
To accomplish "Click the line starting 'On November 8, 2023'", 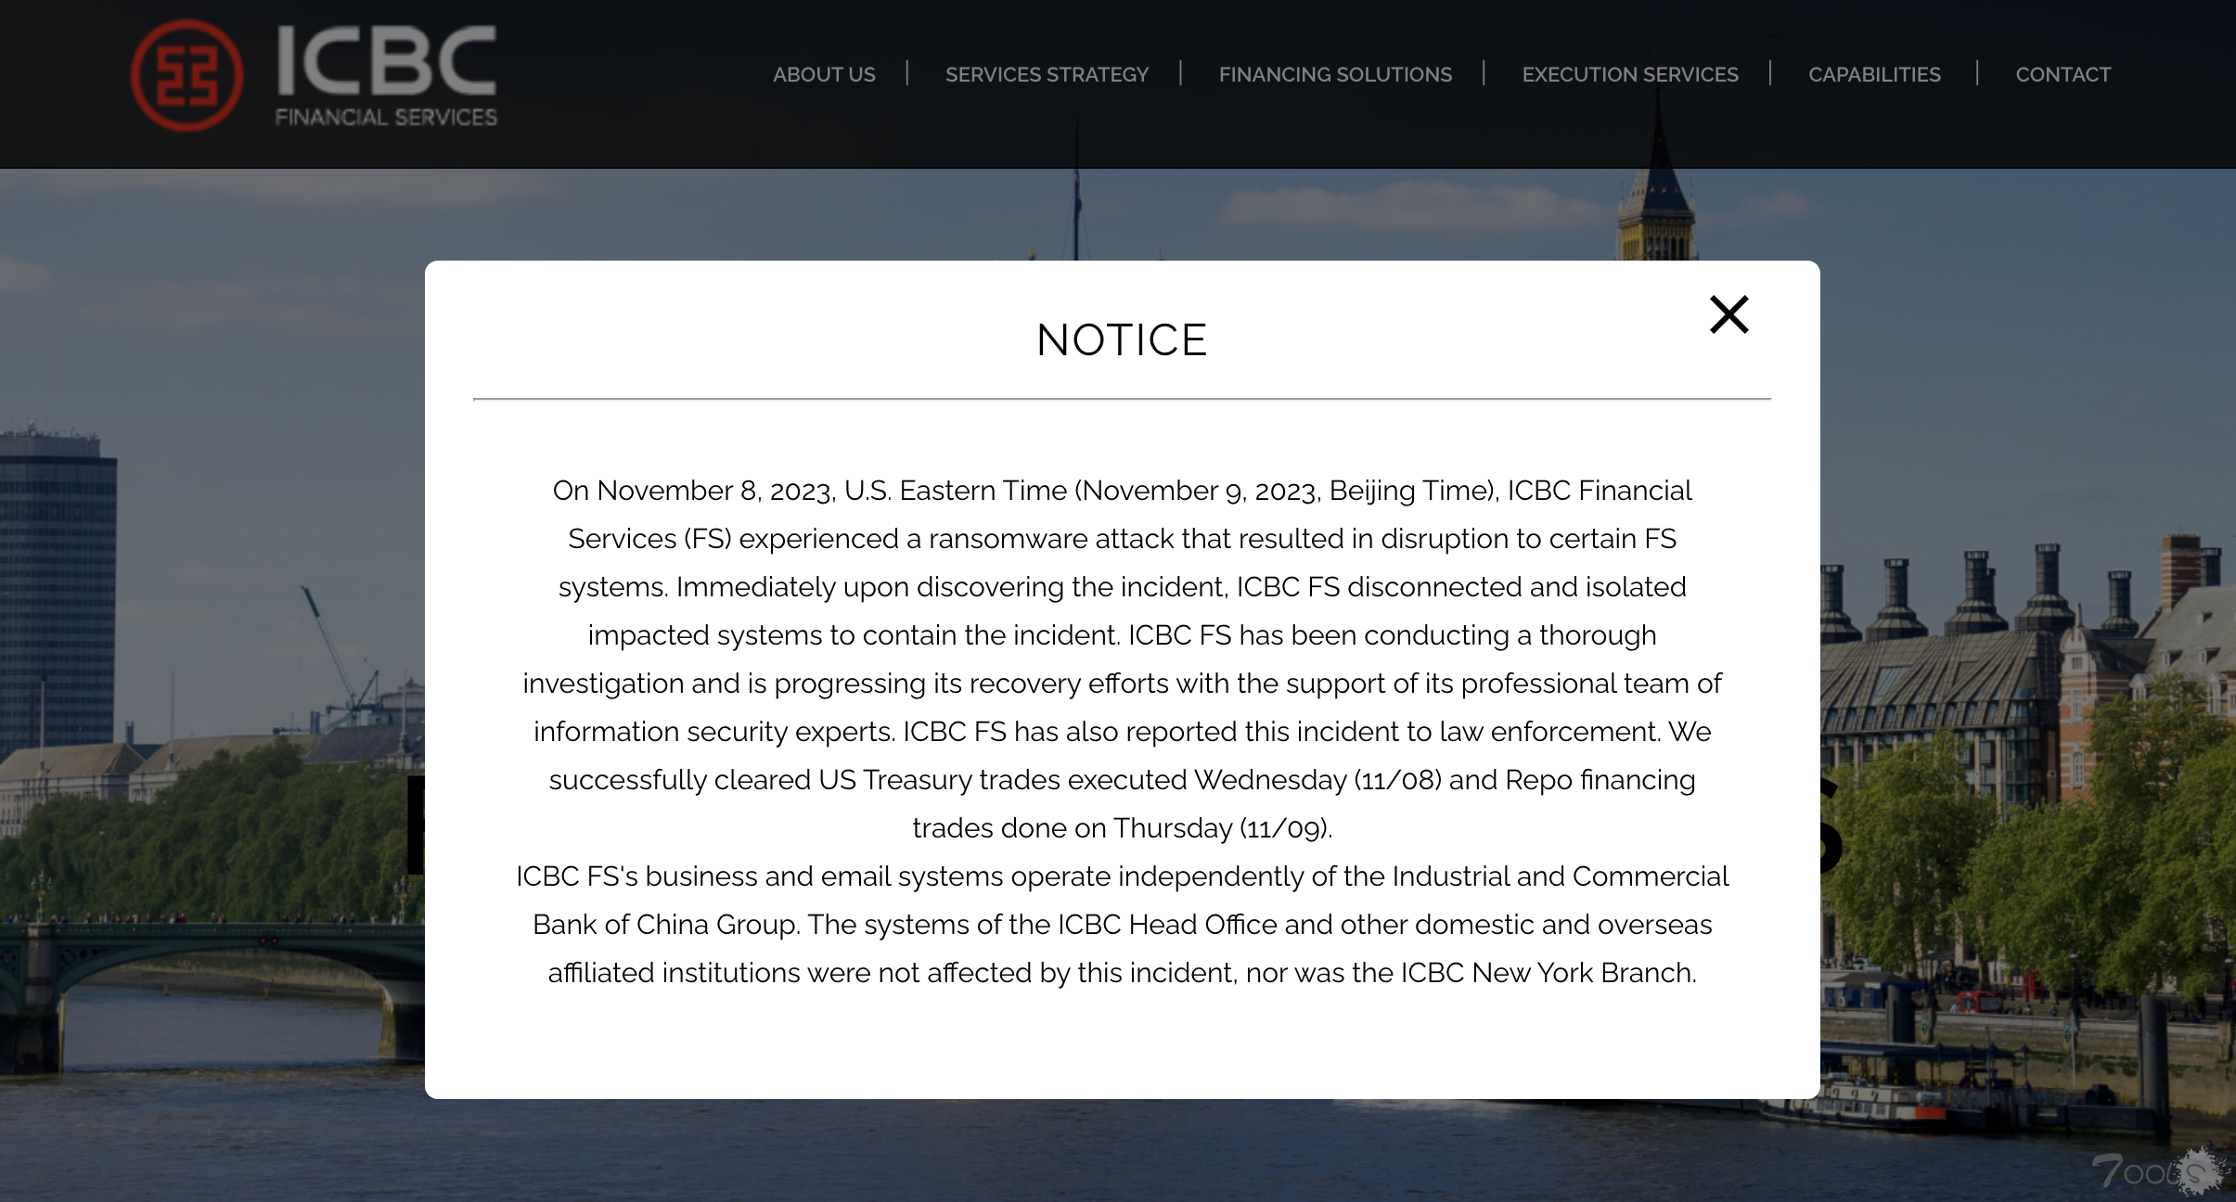I will point(1122,491).
